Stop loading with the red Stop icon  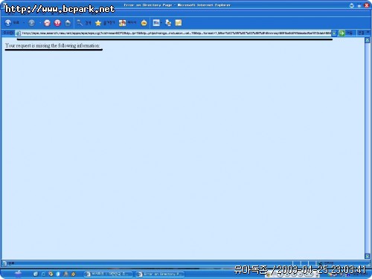[47, 23]
